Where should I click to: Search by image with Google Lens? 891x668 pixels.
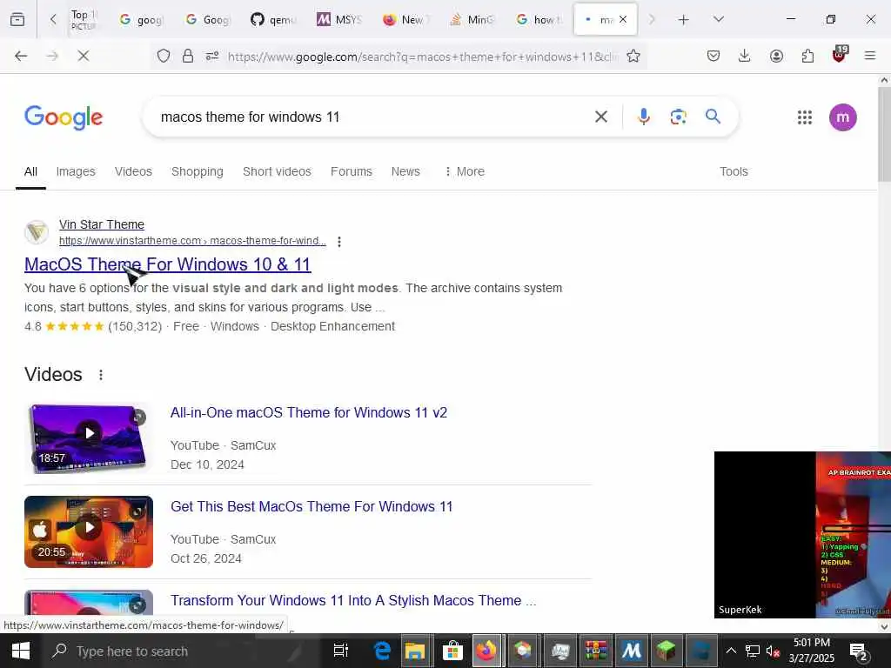pyautogui.click(x=678, y=117)
